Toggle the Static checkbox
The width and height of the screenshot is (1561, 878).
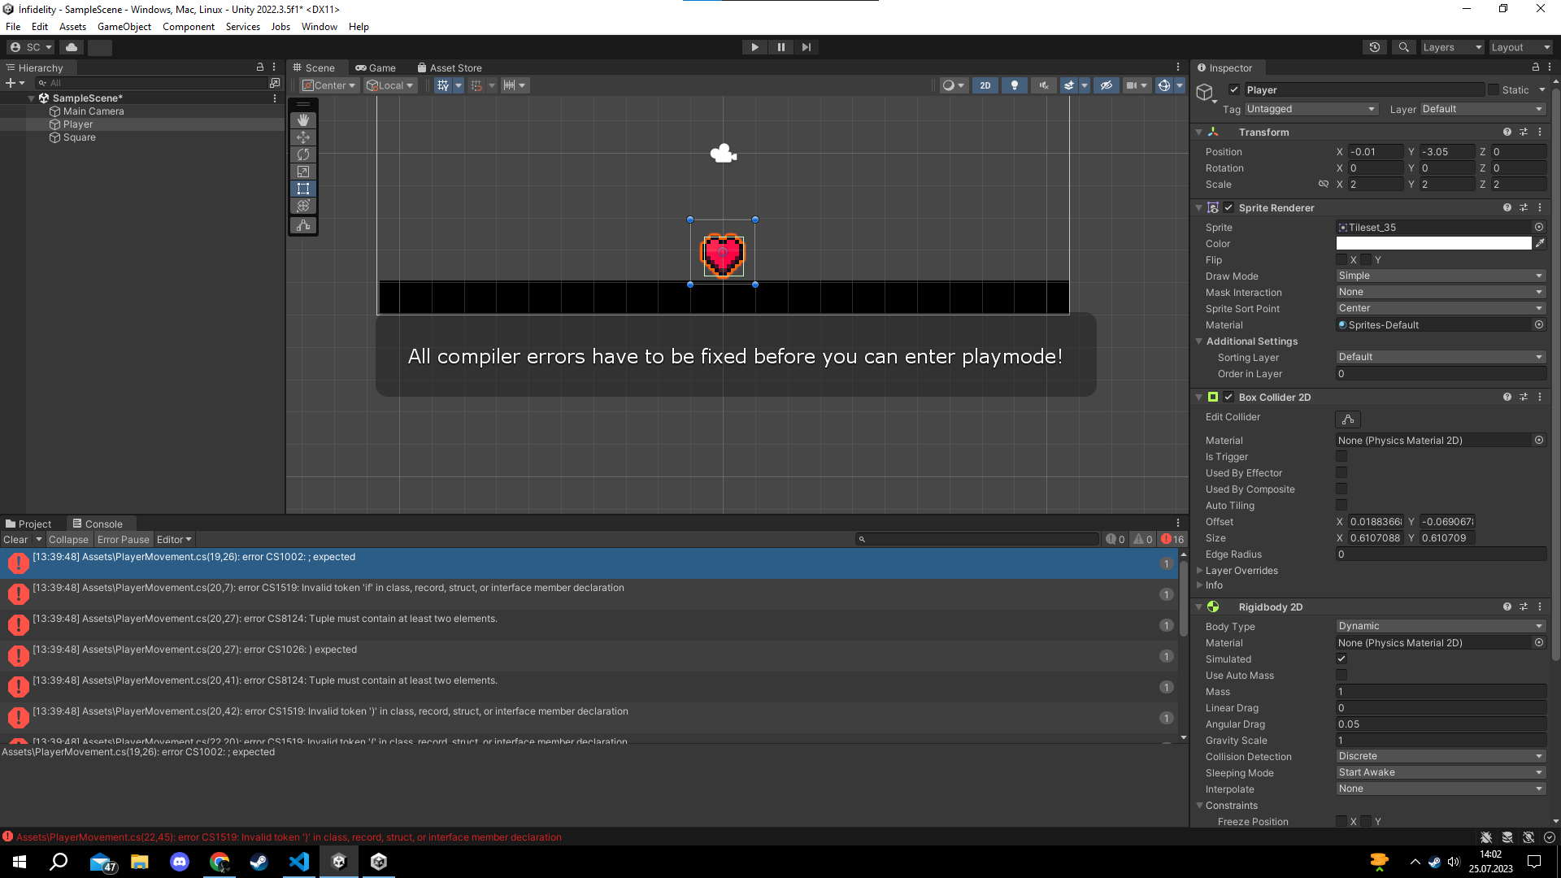tap(1493, 90)
